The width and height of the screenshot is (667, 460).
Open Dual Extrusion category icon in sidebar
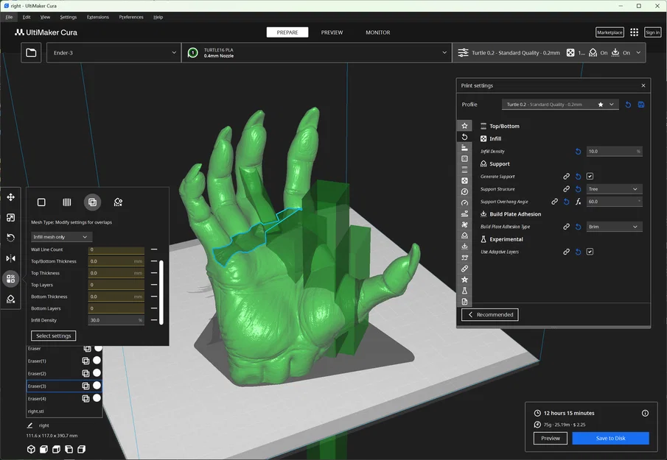464,258
